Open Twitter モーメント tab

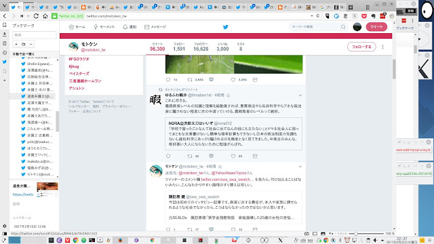click(x=104, y=27)
